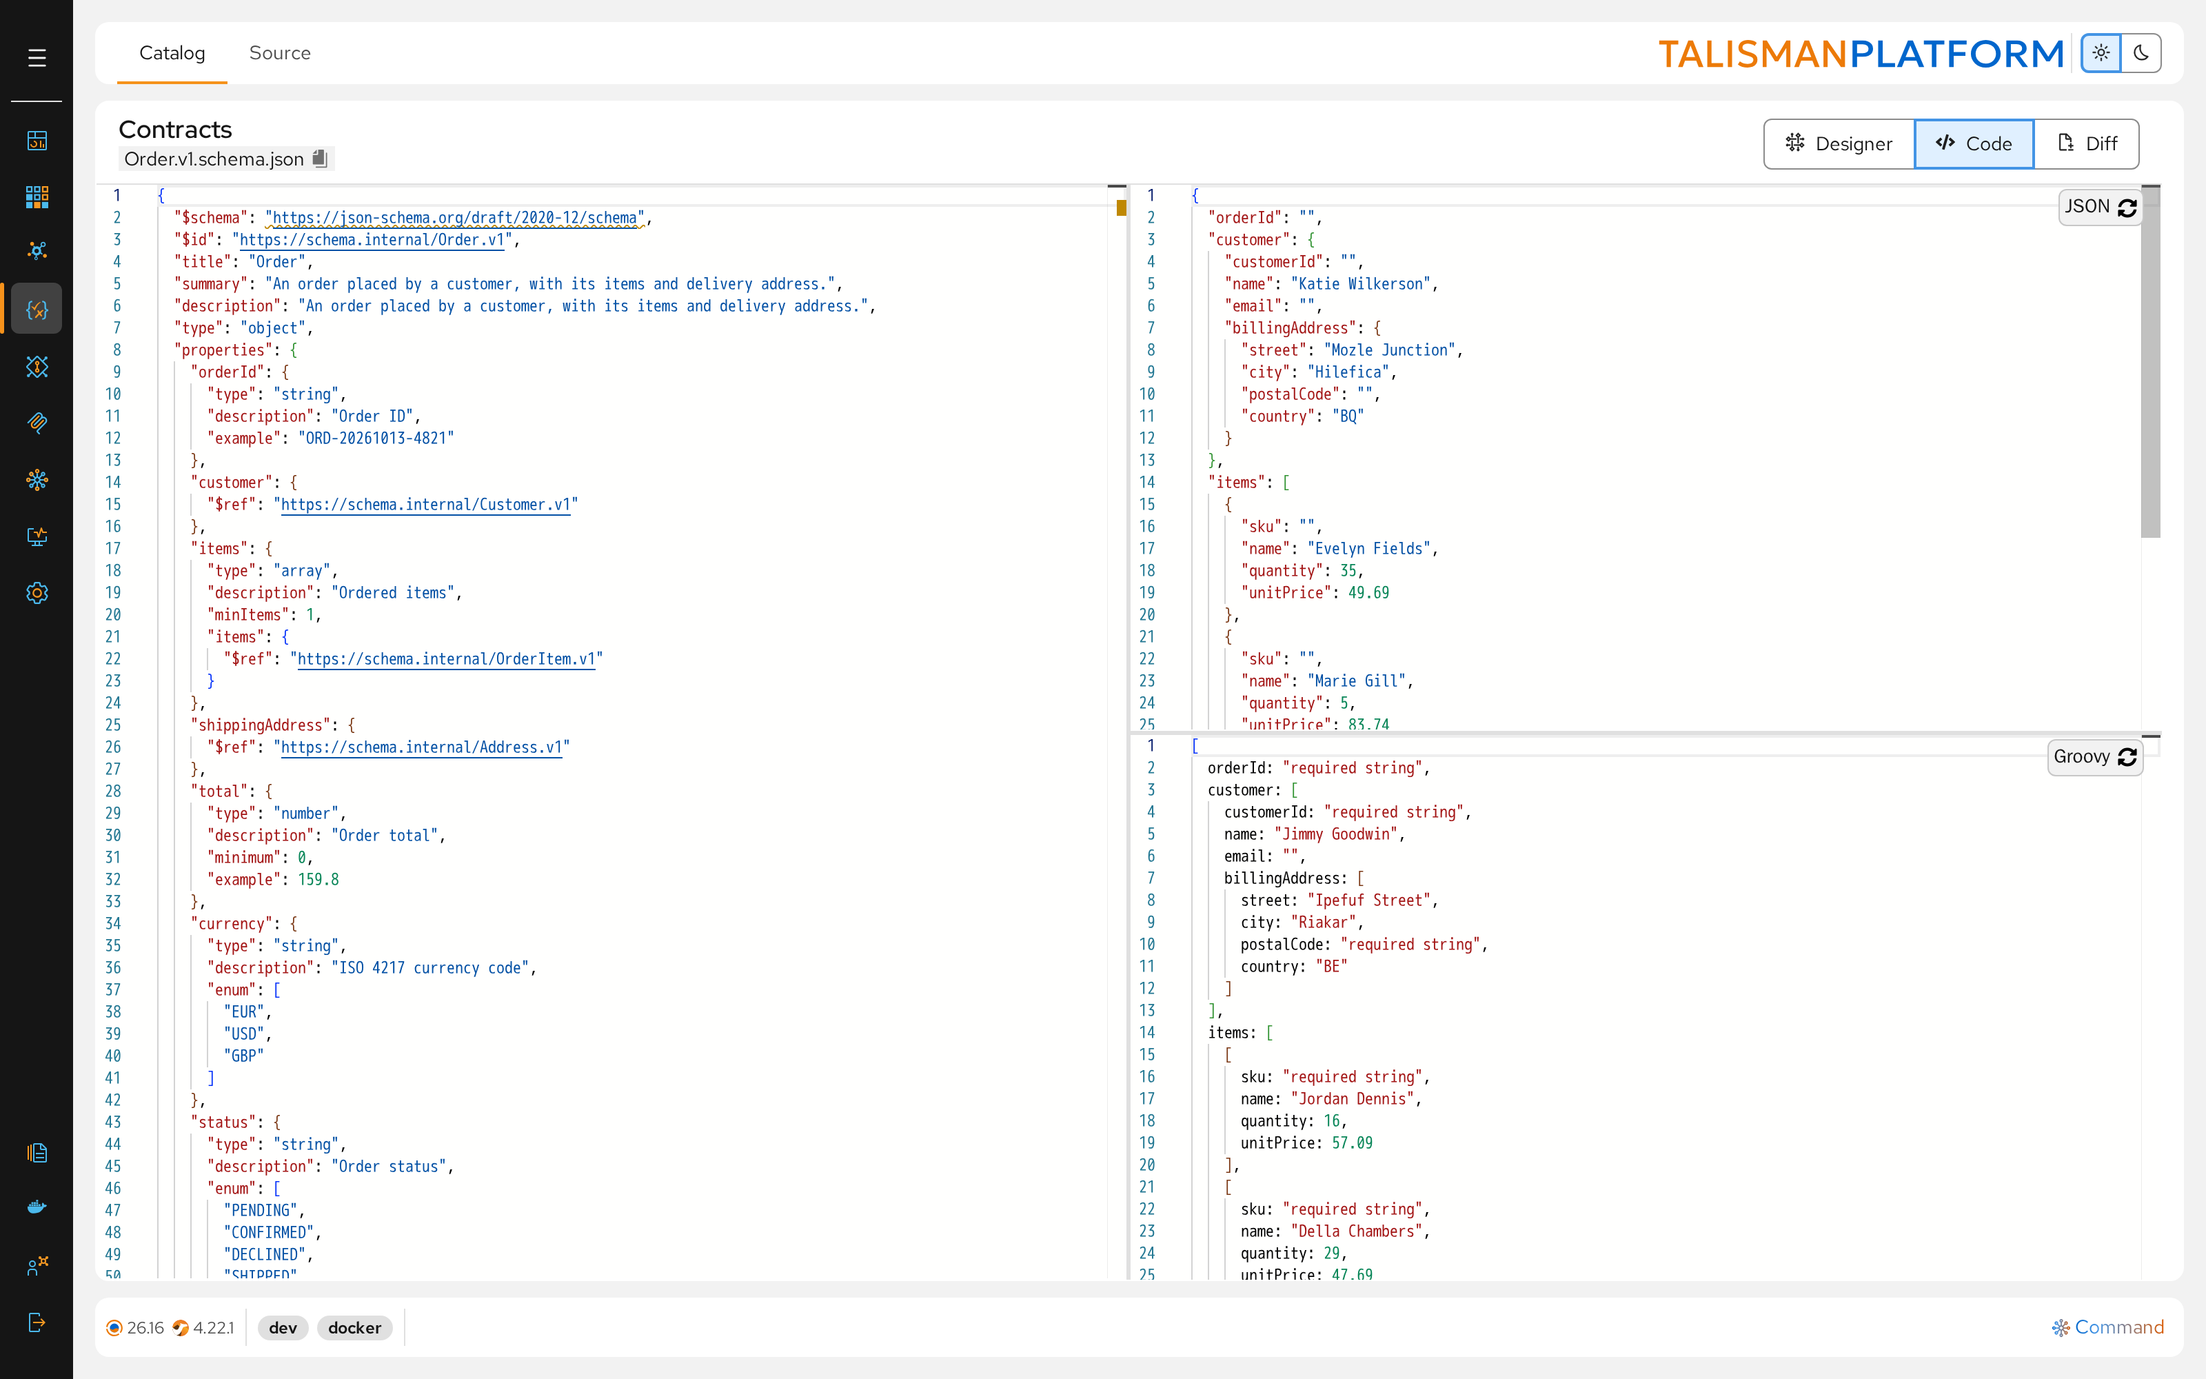Click the logout icon in sidebar

coord(37,1322)
